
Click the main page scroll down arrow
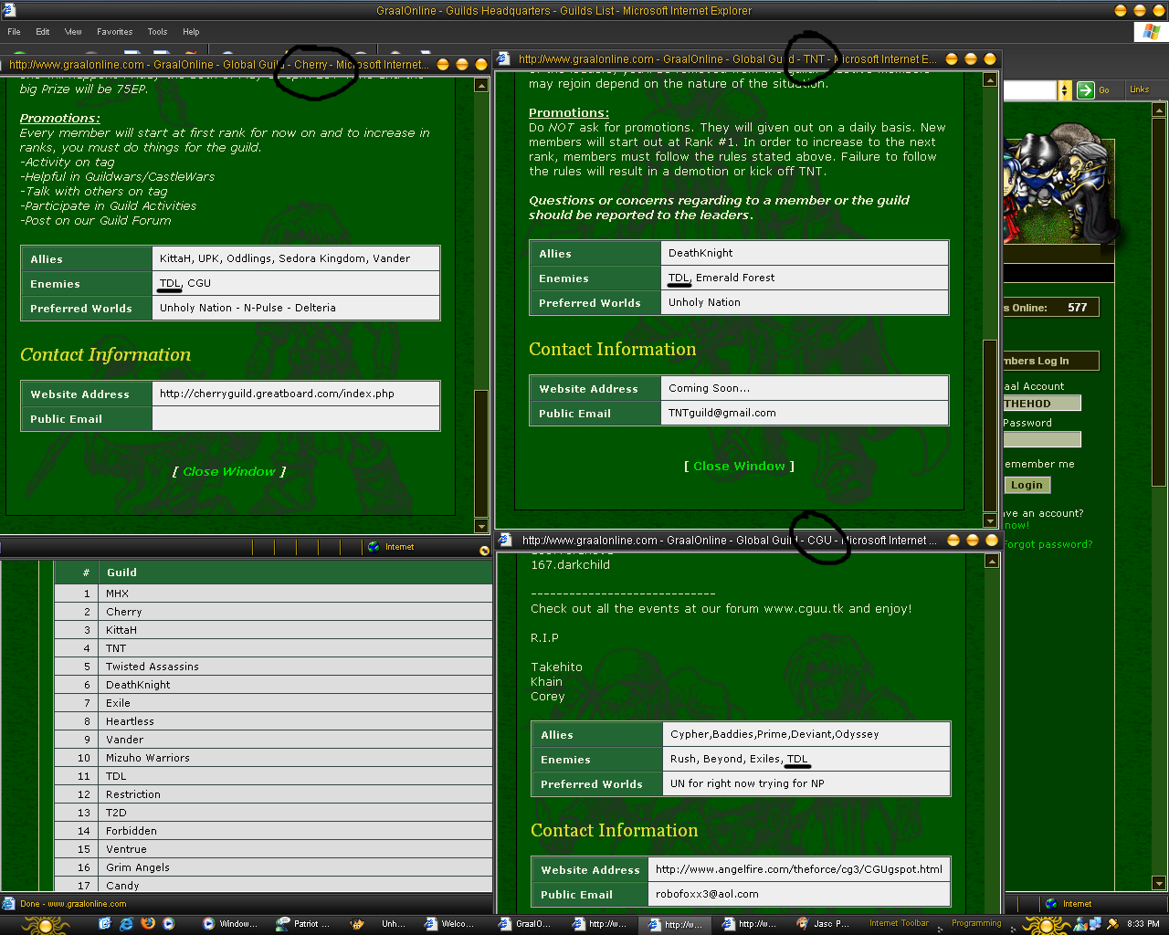point(1159,884)
